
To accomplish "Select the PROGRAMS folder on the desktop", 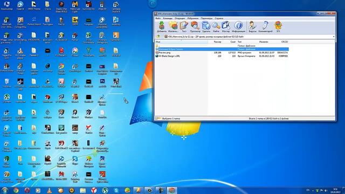I will [x=34, y=37].
